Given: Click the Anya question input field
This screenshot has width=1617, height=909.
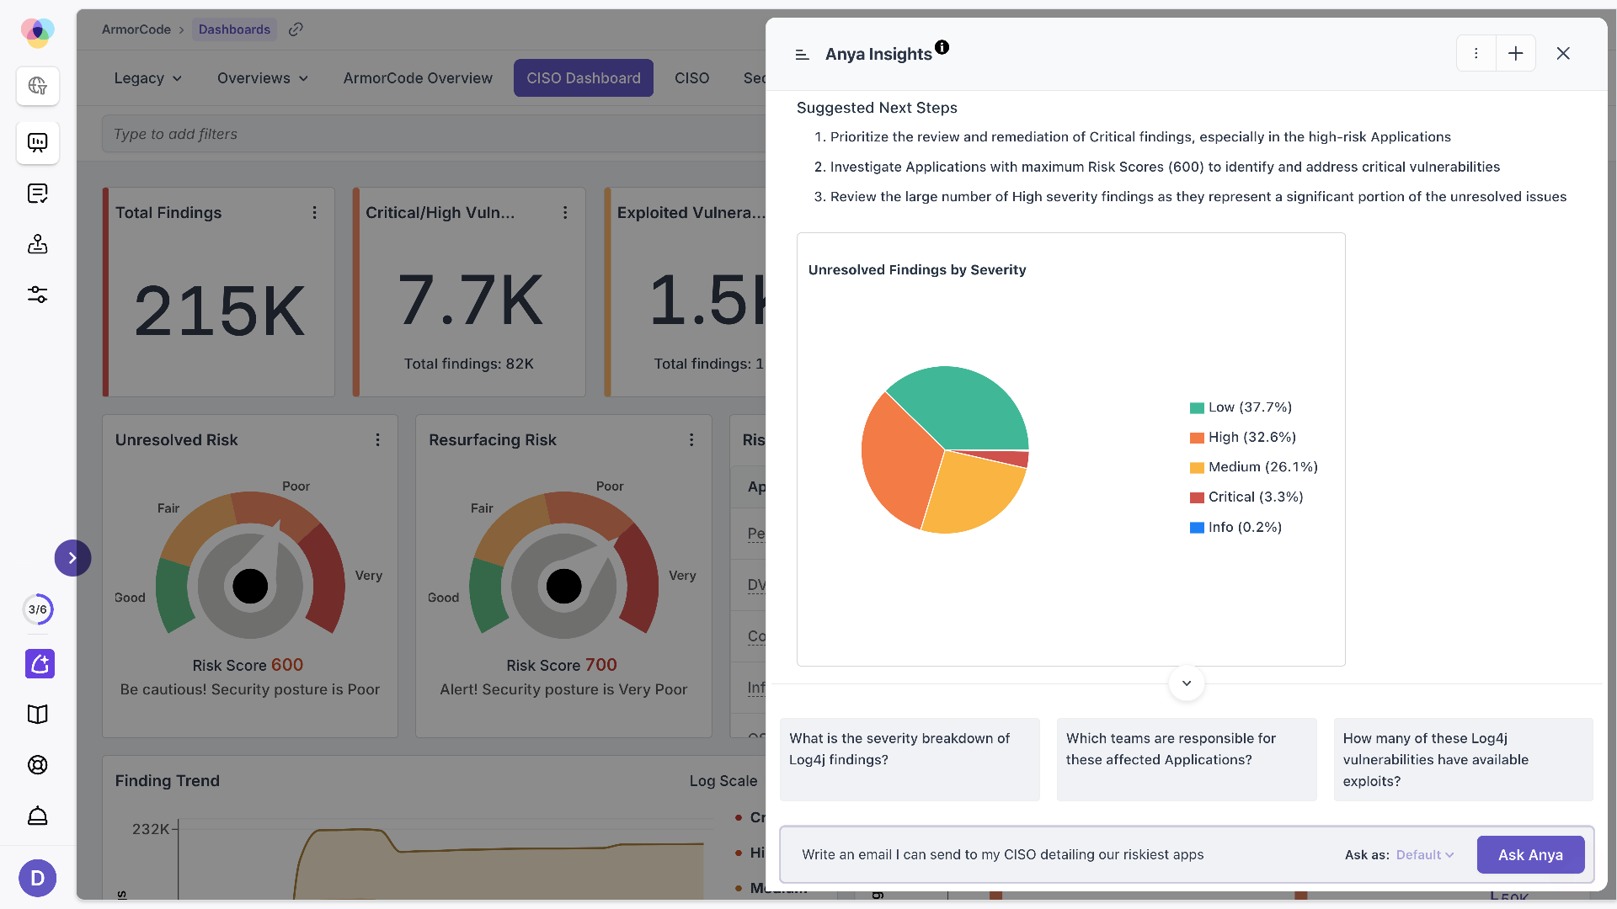Looking at the screenshot, I should pyautogui.click(x=1061, y=854).
